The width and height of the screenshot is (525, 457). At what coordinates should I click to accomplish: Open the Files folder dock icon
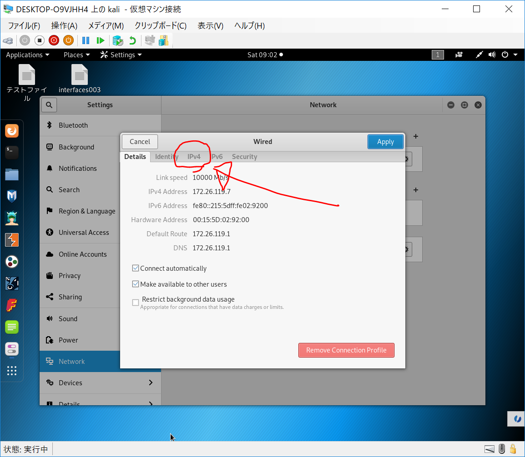(x=12, y=174)
